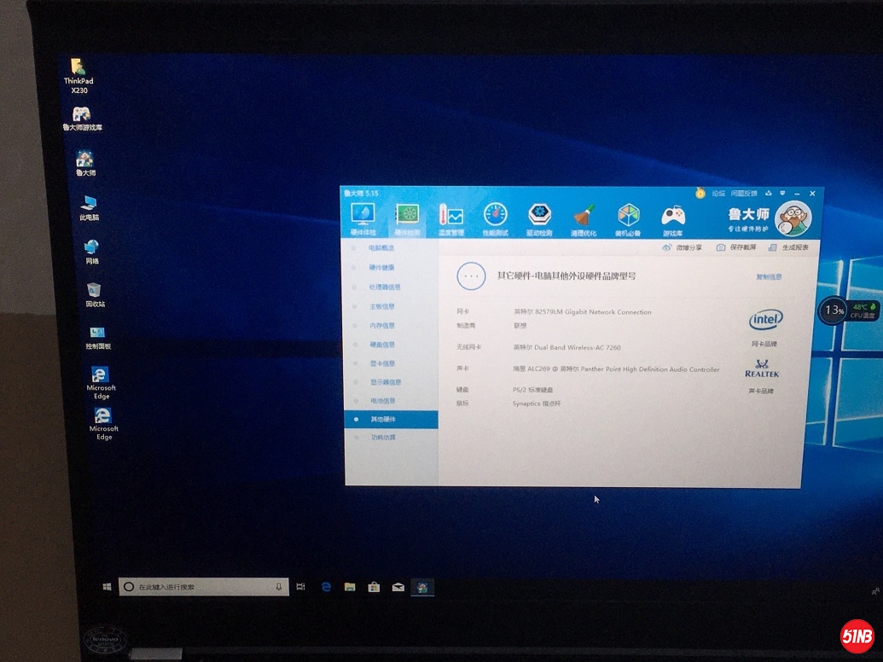This screenshot has width=883, height=662.
Task: Go to 硬盘信息 disk info section
Action: point(382,345)
